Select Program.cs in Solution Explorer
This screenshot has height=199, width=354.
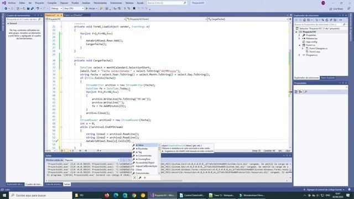click(311, 55)
